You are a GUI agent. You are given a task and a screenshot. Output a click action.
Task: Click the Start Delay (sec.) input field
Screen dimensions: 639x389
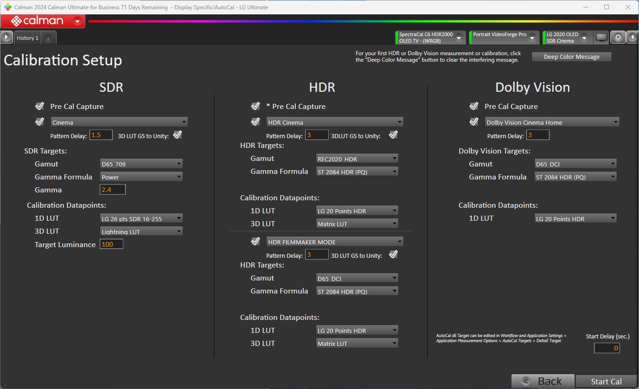point(607,348)
